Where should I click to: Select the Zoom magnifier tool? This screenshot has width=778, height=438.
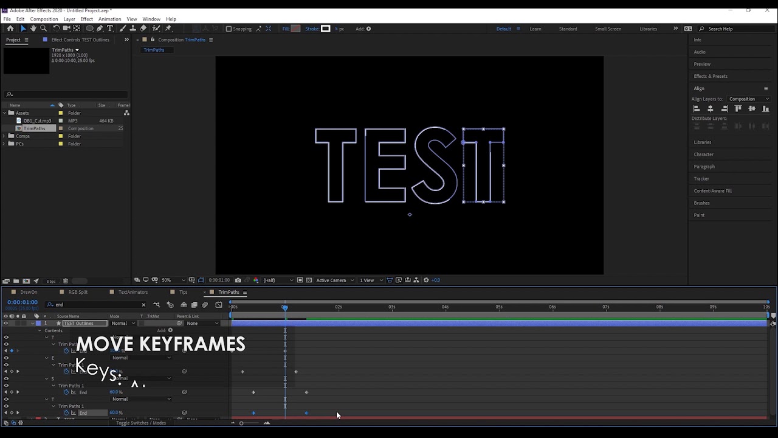43,29
